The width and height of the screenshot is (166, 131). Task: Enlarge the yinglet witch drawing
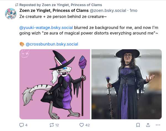[55, 84]
